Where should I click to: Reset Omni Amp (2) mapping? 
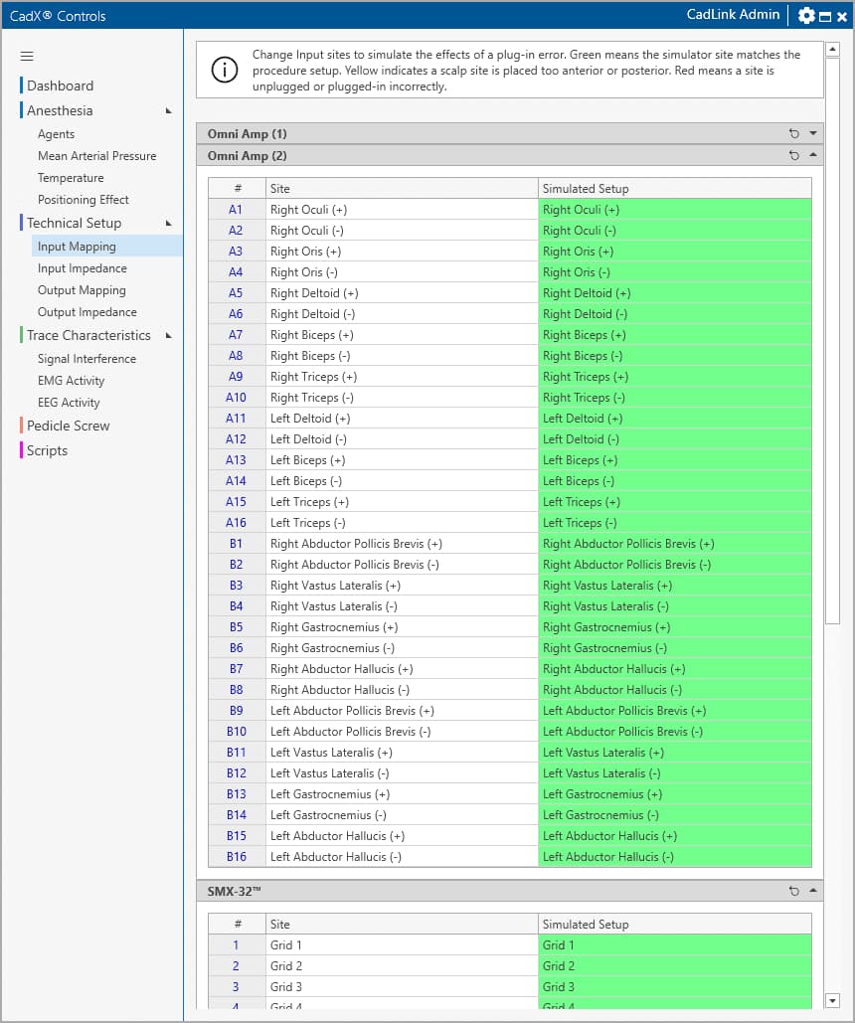pyautogui.click(x=793, y=155)
